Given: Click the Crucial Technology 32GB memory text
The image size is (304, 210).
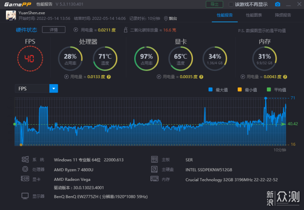Looking at the screenshot, I should [231, 180].
